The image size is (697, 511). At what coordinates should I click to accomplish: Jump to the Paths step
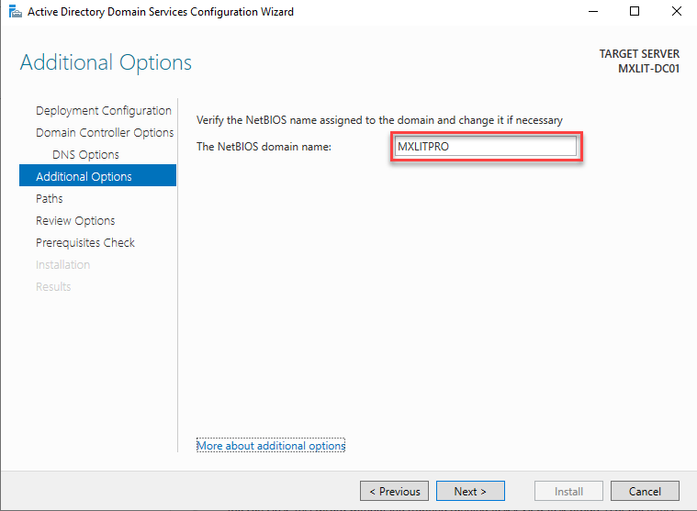50,199
